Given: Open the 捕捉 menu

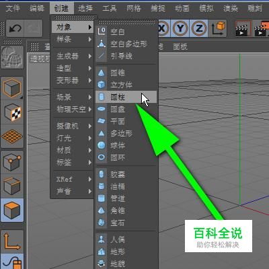Looking at the screenshot, I should click(158, 9).
